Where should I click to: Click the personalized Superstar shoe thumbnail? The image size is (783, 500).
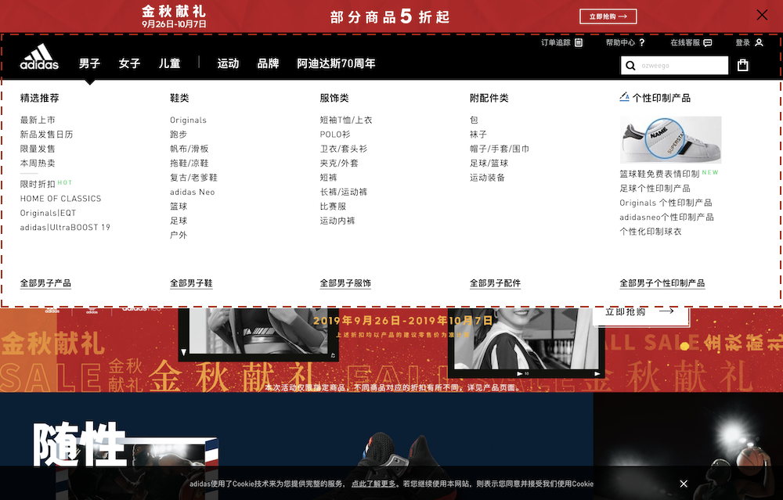(671, 140)
